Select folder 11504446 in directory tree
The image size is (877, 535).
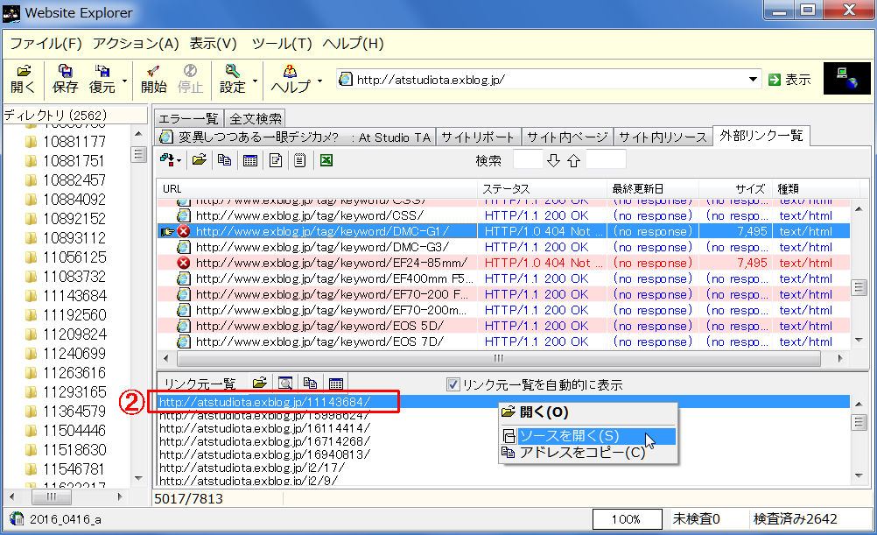pos(74,430)
